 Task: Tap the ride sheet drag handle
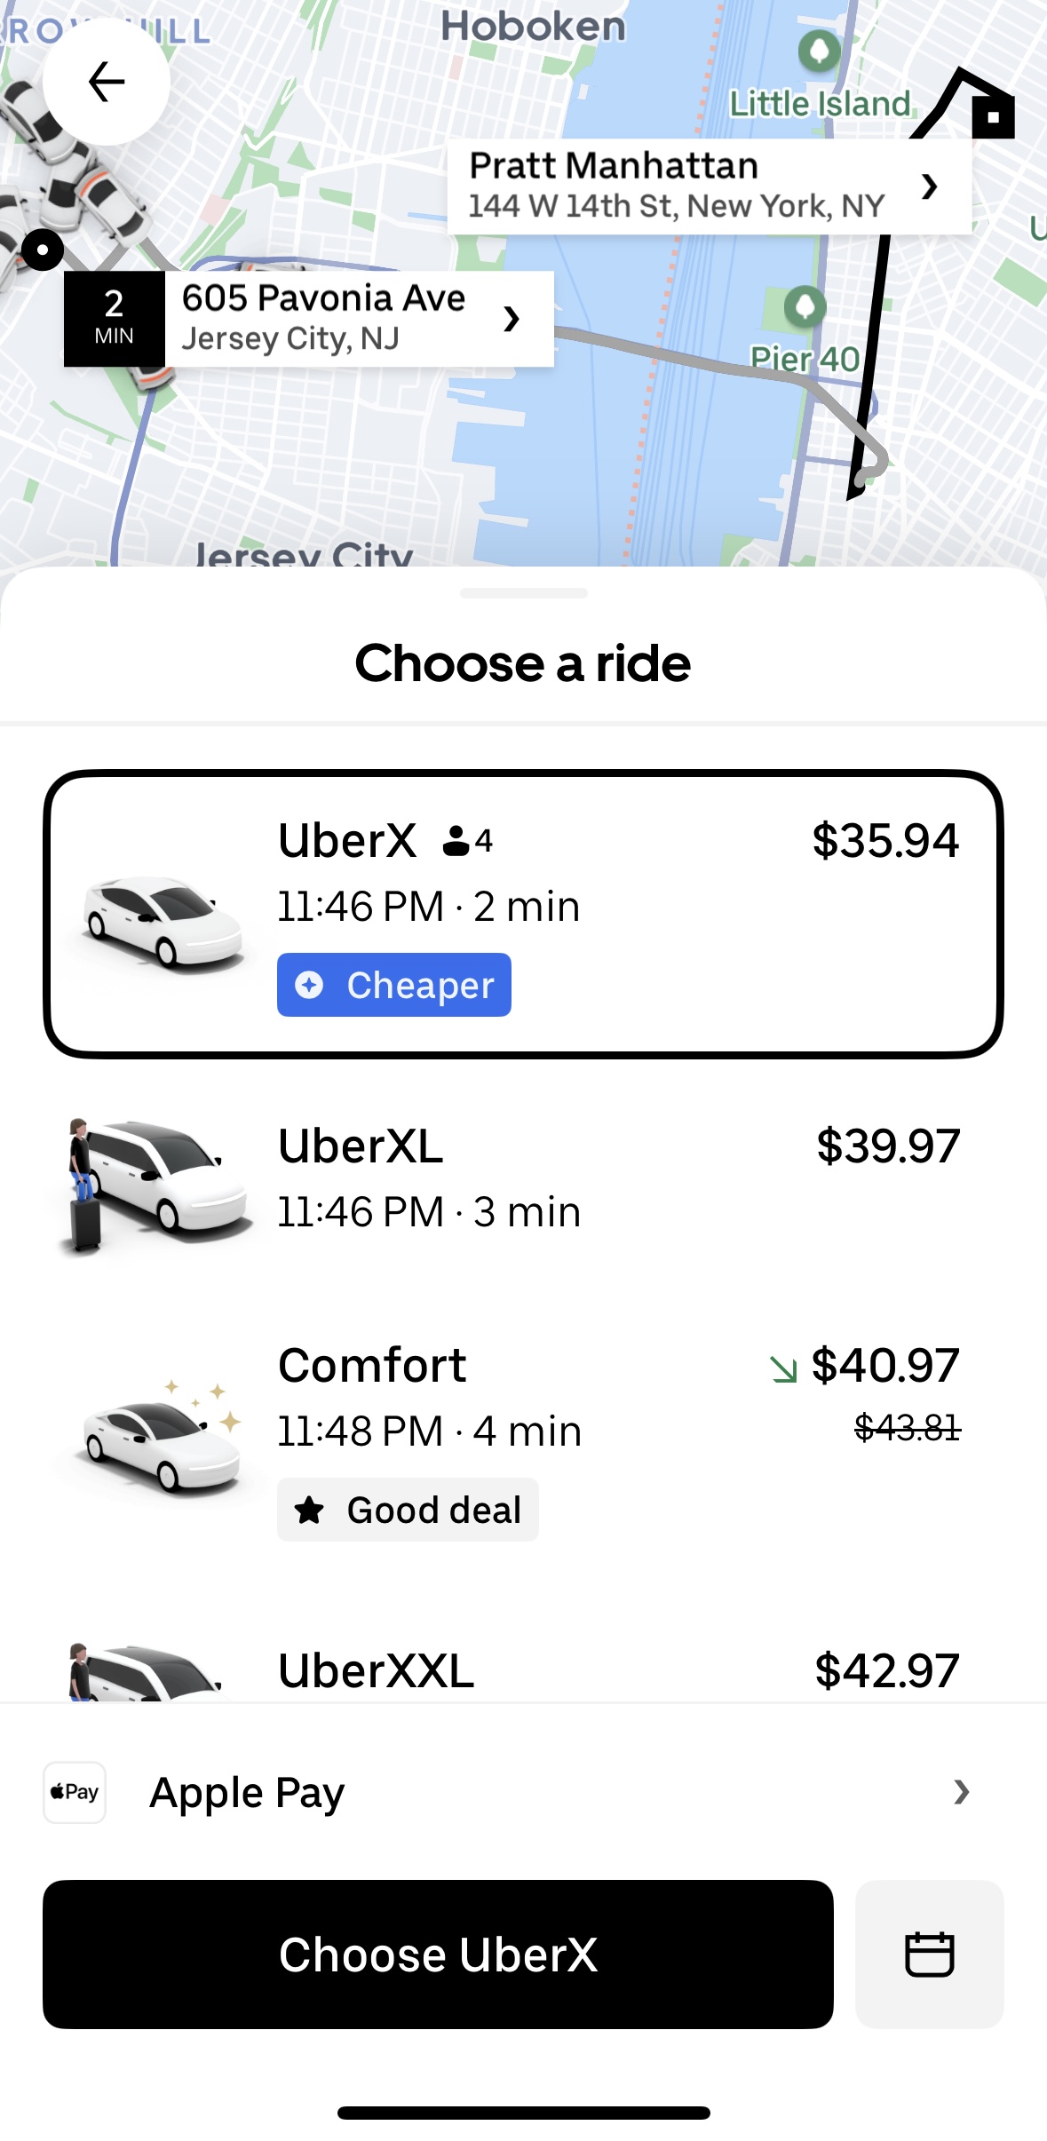[x=523, y=593]
